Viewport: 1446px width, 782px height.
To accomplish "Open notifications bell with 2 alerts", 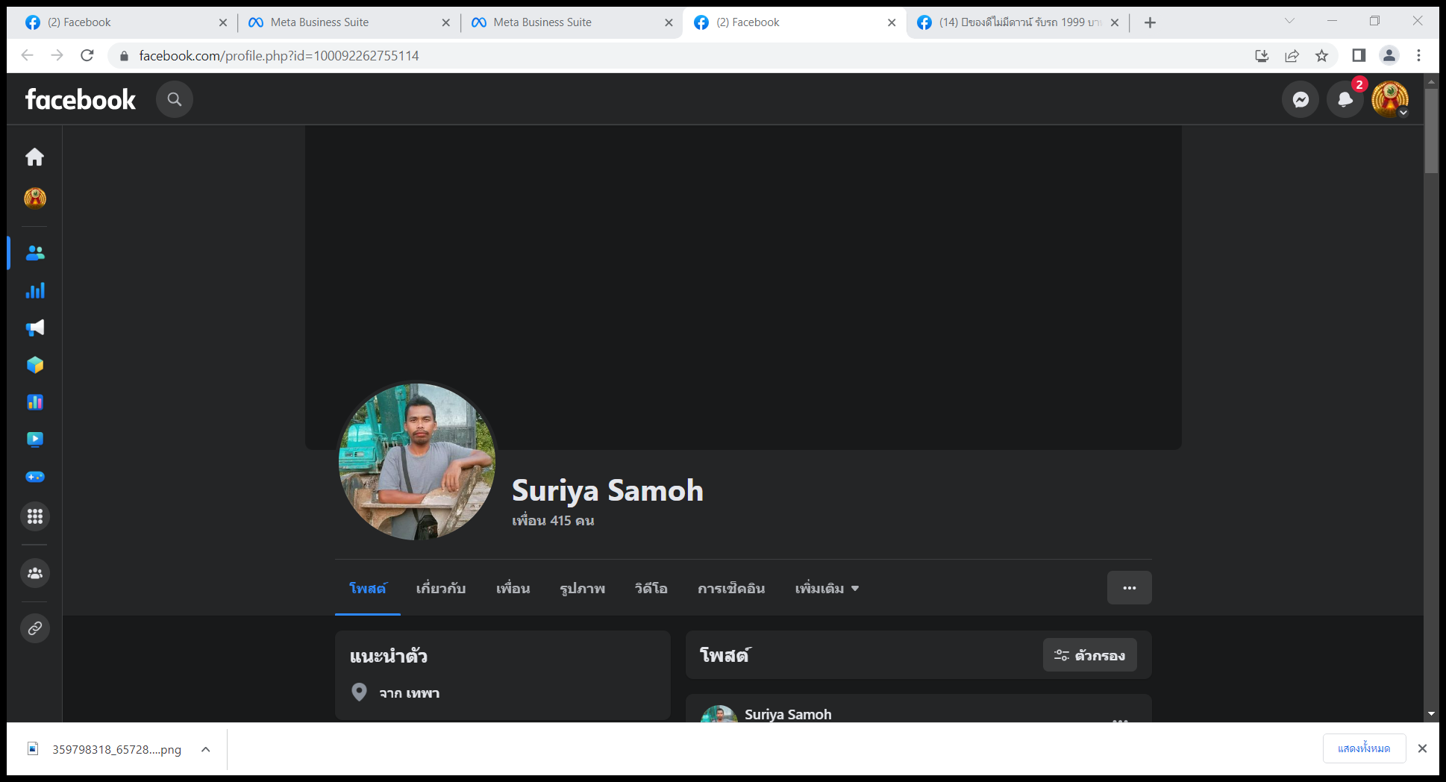I will (1345, 99).
